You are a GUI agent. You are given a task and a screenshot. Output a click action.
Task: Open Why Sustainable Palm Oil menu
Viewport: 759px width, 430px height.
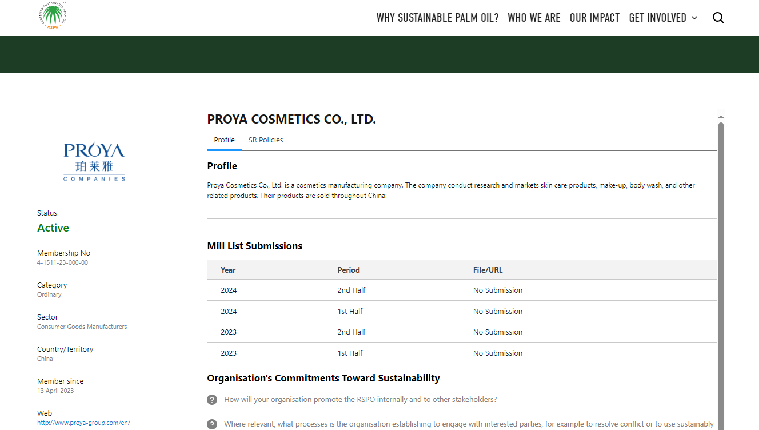click(x=437, y=18)
